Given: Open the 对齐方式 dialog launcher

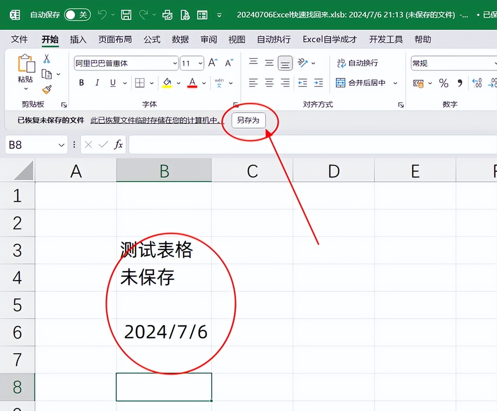Looking at the screenshot, I should click(x=401, y=105).
